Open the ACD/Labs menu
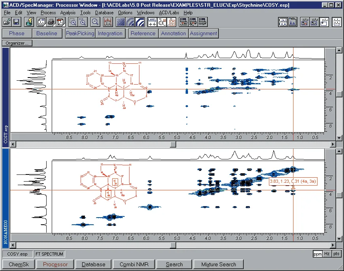This screenshot has height=271, width=344. coord(169,13)
